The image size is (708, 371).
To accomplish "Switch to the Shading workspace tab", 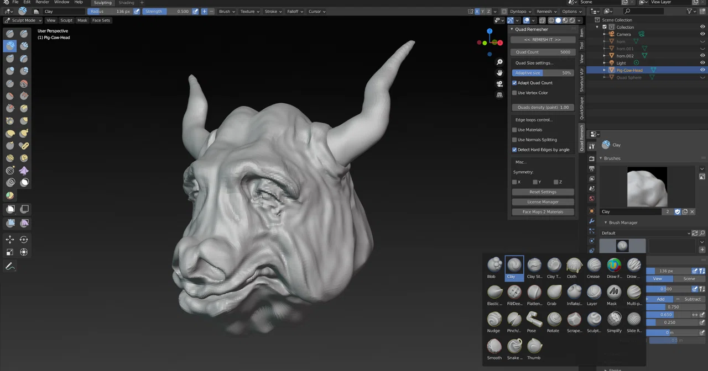I will [x=126, y=2].
